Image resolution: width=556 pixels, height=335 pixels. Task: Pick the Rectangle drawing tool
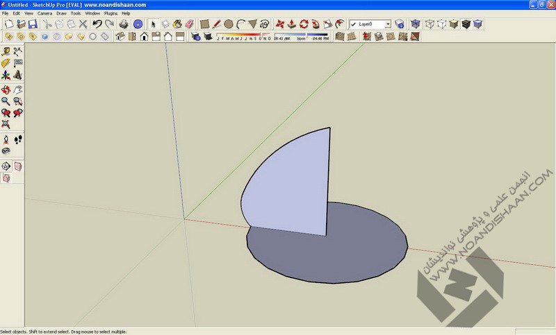pos(205,24)
